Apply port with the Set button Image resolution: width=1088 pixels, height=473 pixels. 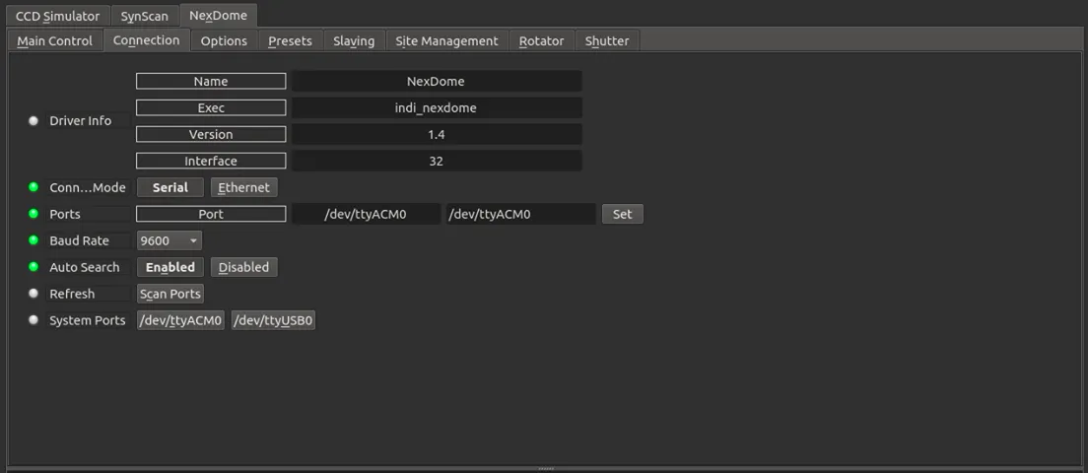click(623, 214)
